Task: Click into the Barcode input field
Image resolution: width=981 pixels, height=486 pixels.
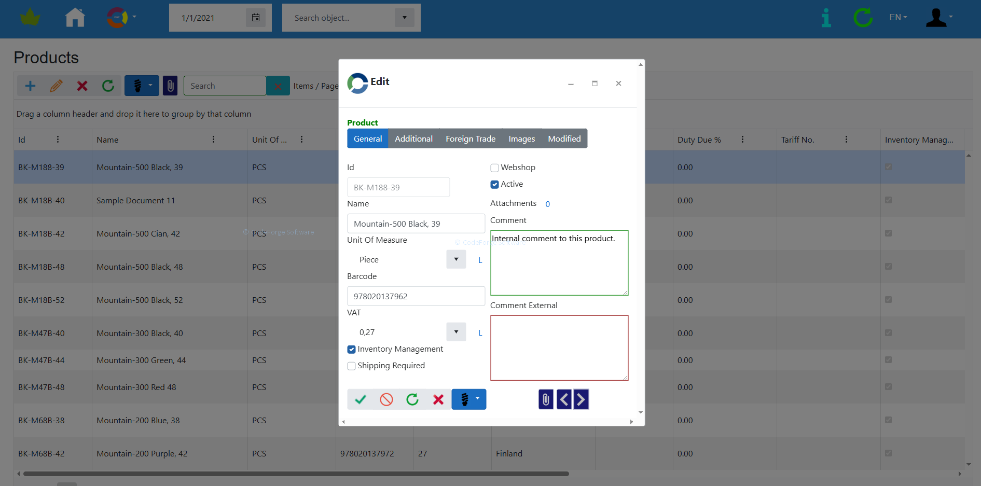Action: (416, 296)
